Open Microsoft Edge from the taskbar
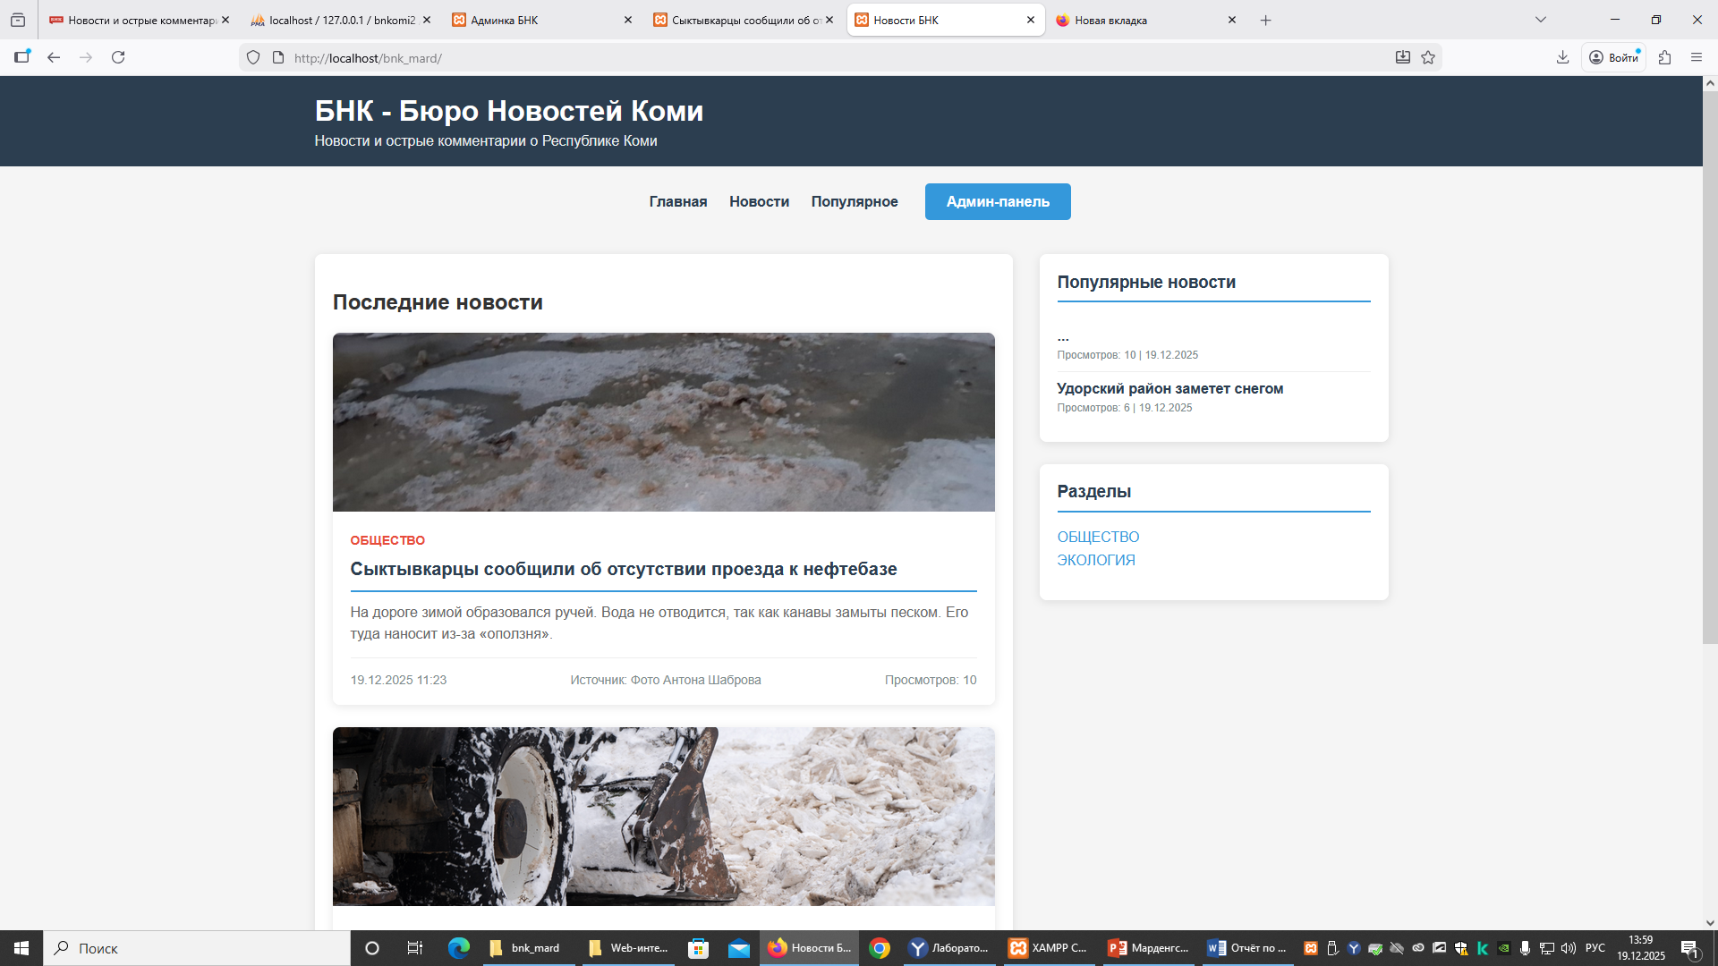 459,948
